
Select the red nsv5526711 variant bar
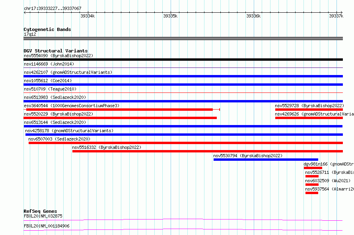pos(312,176)
